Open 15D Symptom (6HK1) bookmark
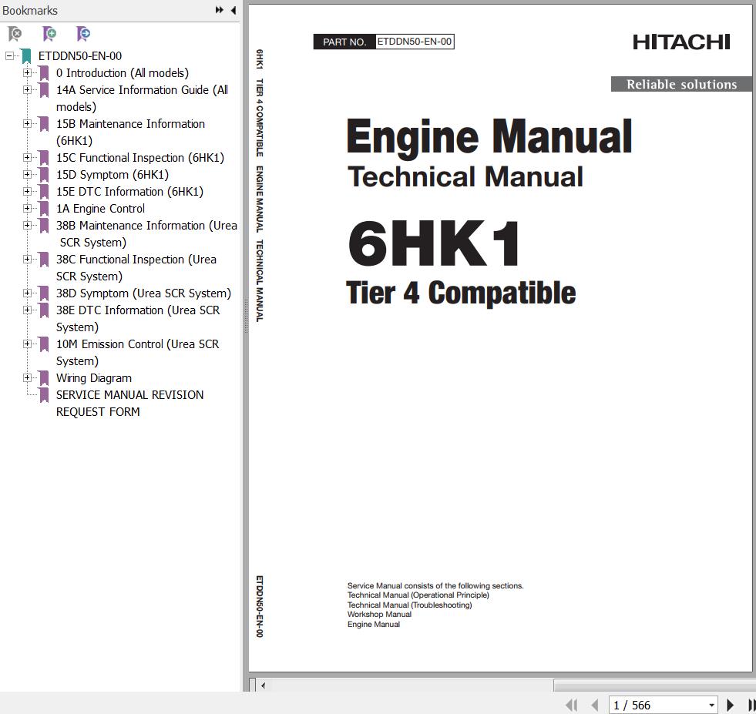Screen dimensions: 756x714 click(x=113, y=175)
